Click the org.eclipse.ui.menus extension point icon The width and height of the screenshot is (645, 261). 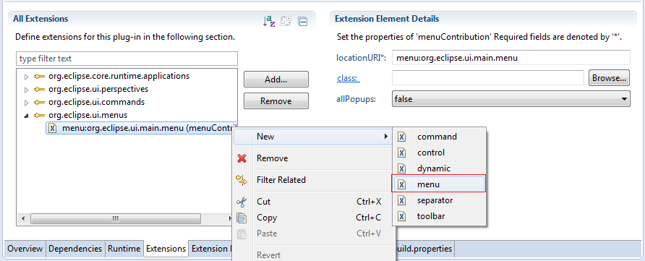[40, 115]
